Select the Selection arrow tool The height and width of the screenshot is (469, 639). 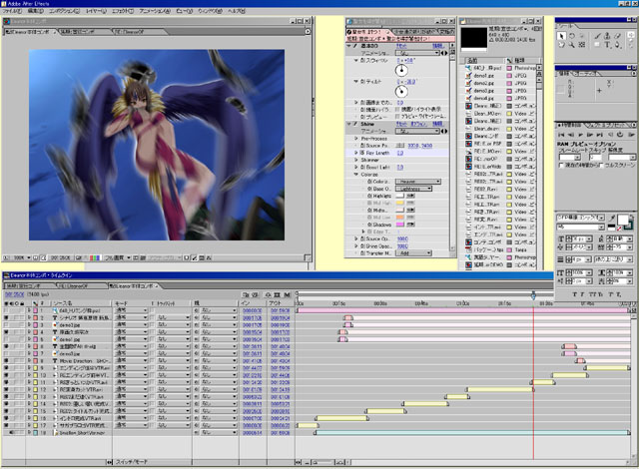(x=561, y=36)
